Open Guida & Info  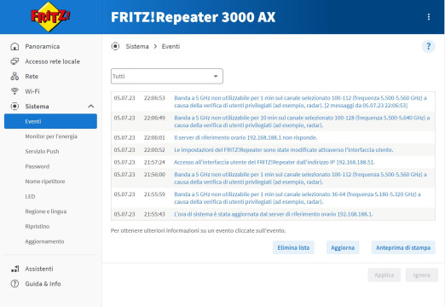43,284
